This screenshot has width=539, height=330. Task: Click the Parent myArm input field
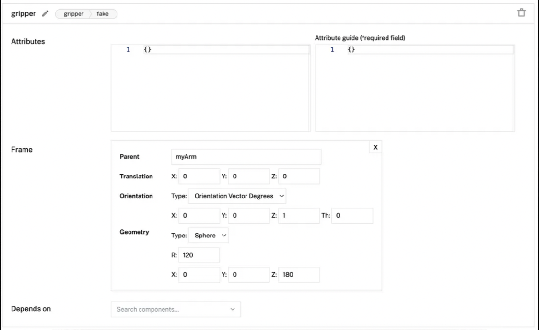point(246,157)
